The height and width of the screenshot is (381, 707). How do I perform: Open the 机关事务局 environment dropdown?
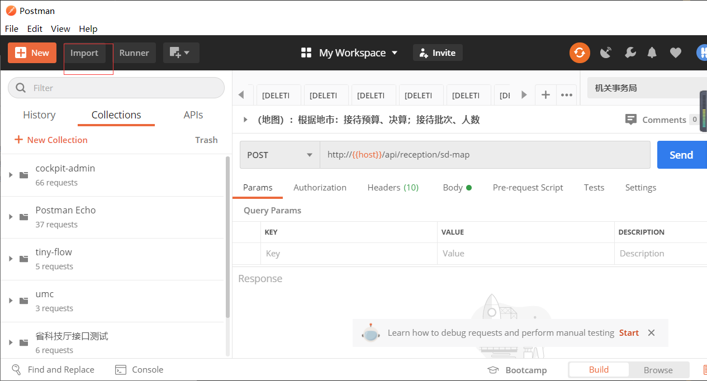pos(647,88)
